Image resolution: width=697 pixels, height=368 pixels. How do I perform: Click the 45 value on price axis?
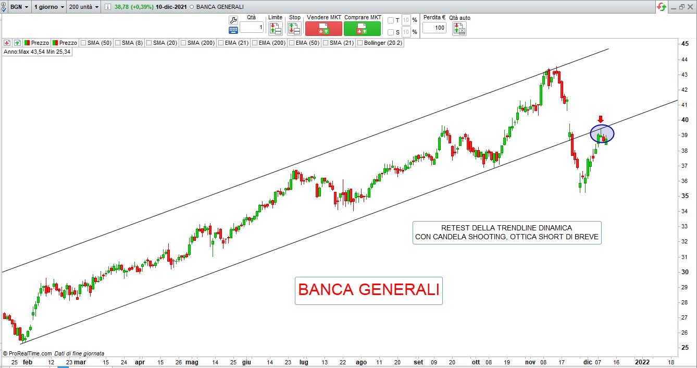pyautogui.click(x=686, y=44)
